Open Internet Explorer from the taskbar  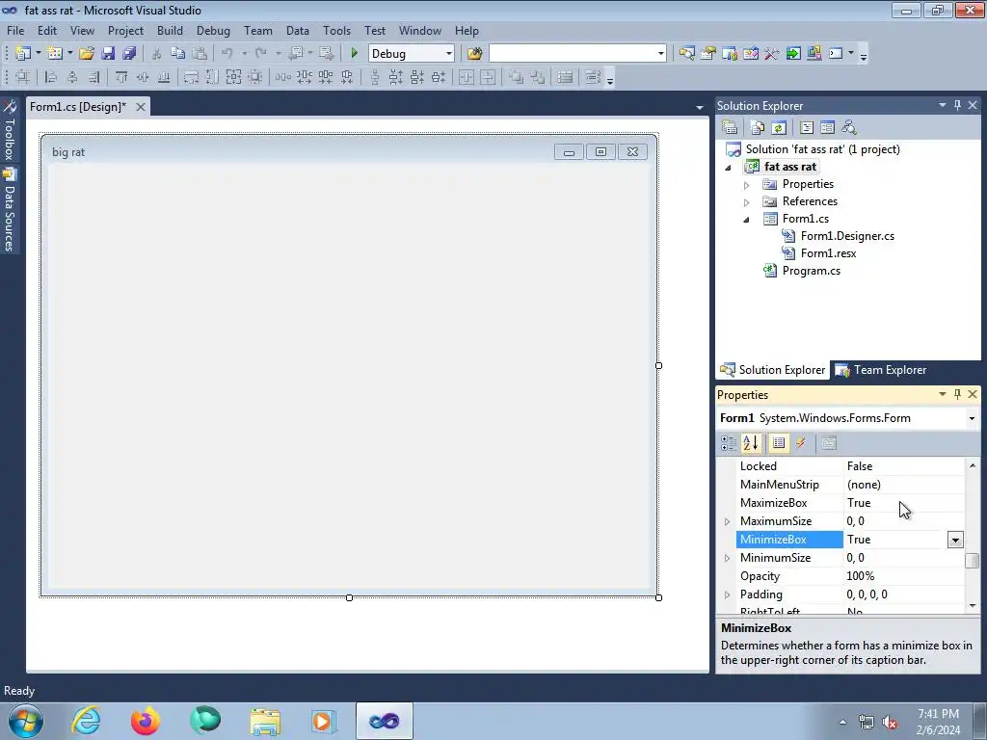[x=86, y=721]
